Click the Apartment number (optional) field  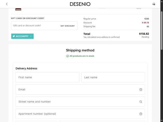click(80, 114)
